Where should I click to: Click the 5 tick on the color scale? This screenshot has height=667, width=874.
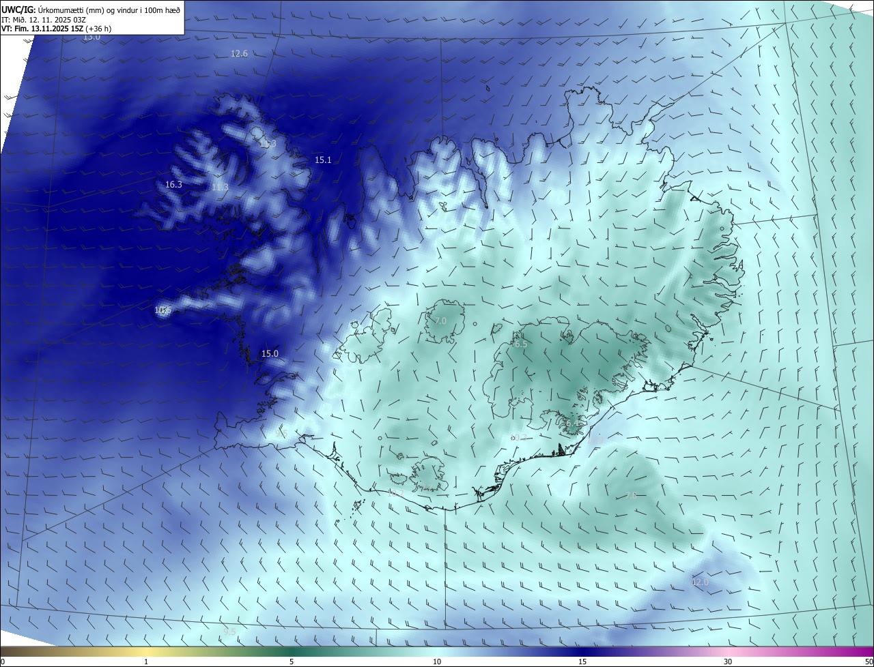coord(292,662)
